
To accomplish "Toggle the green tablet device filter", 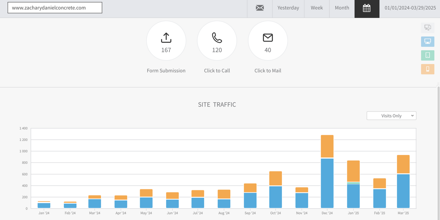I will [428, 55].
